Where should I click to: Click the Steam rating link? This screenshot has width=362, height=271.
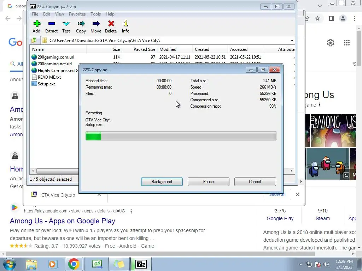point(322,218)
